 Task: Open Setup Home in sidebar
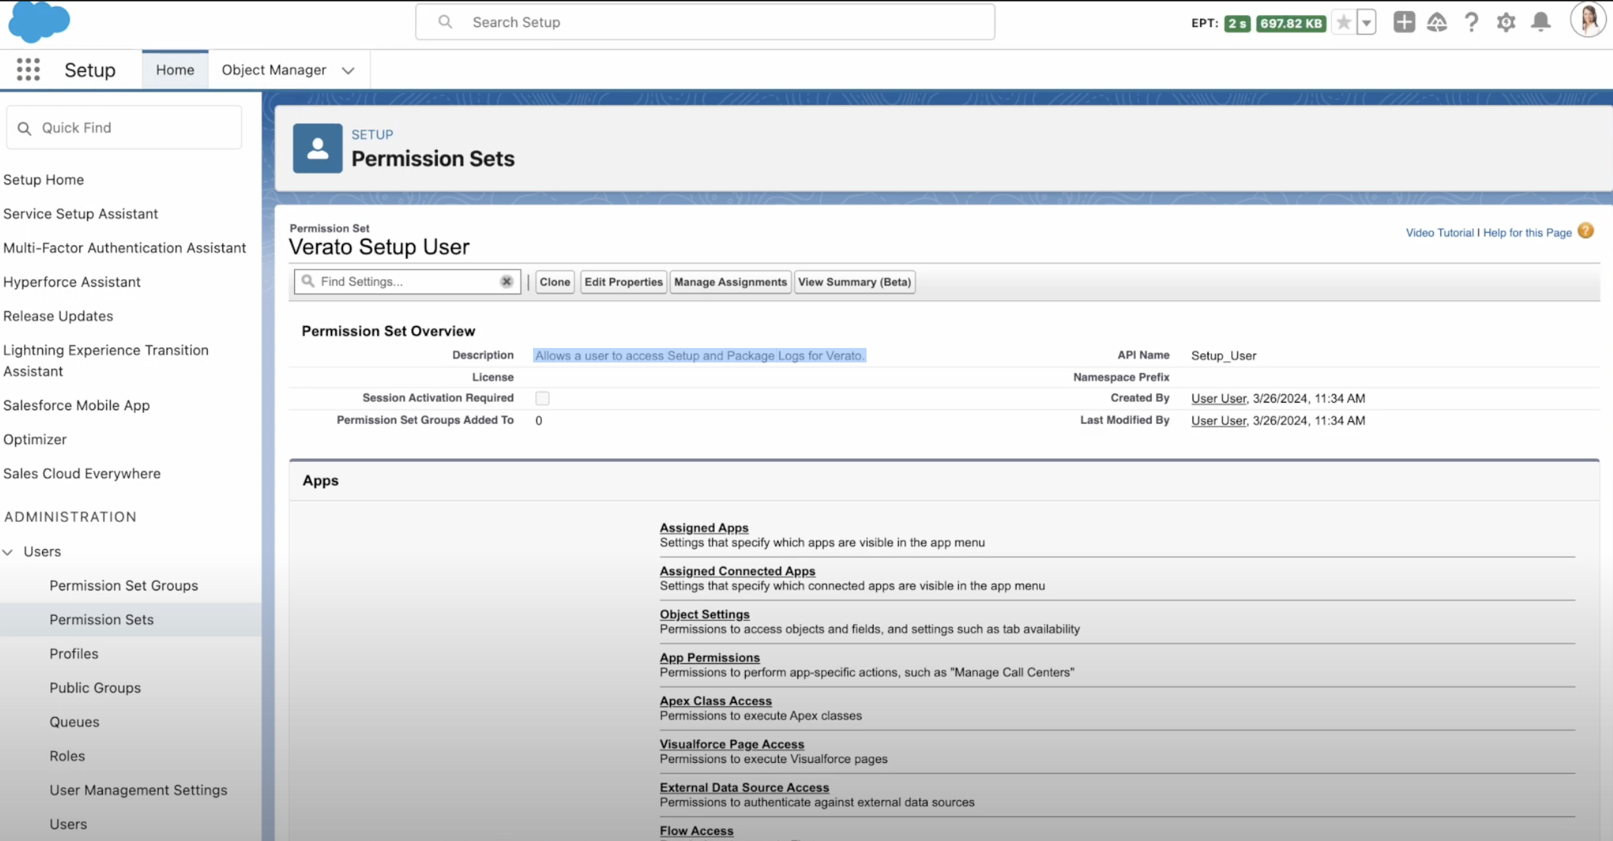[44, 180]
